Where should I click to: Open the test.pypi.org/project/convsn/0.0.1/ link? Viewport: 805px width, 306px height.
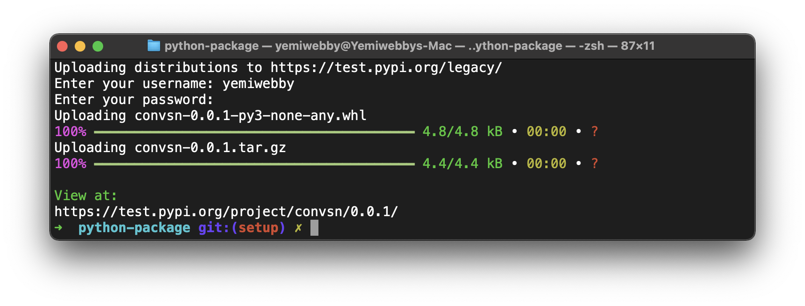226,212
